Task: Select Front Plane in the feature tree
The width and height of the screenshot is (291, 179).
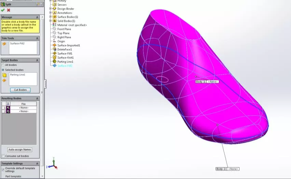Action: pos(64,29)
